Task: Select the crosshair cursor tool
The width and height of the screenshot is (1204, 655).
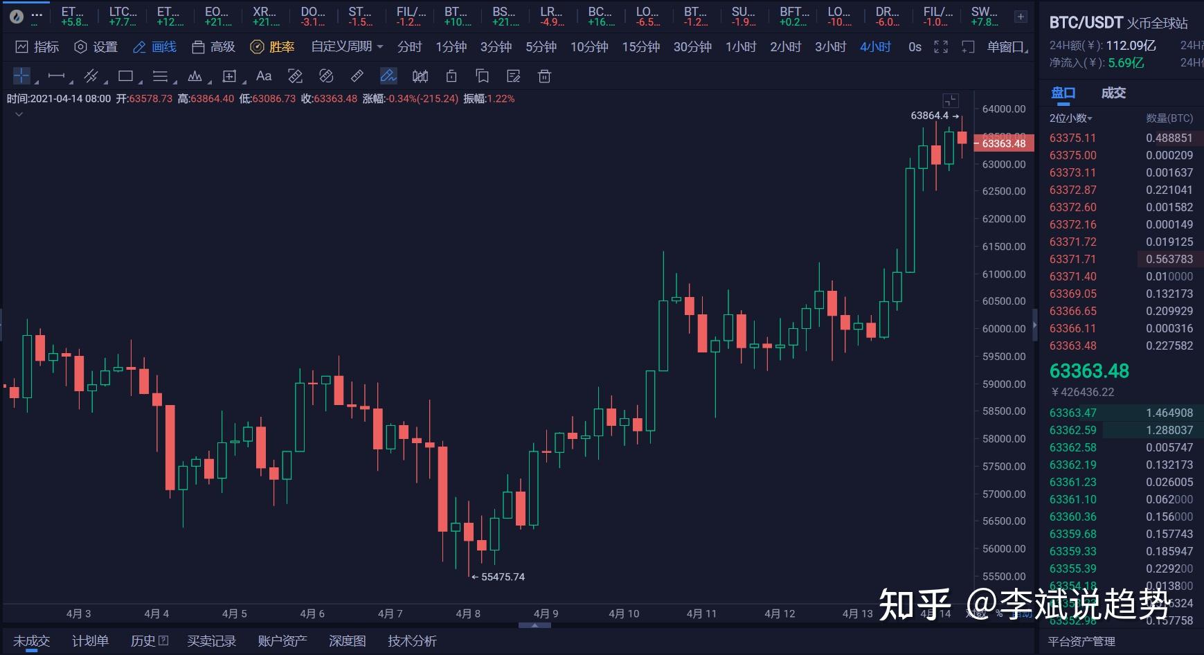Action: 21,75
